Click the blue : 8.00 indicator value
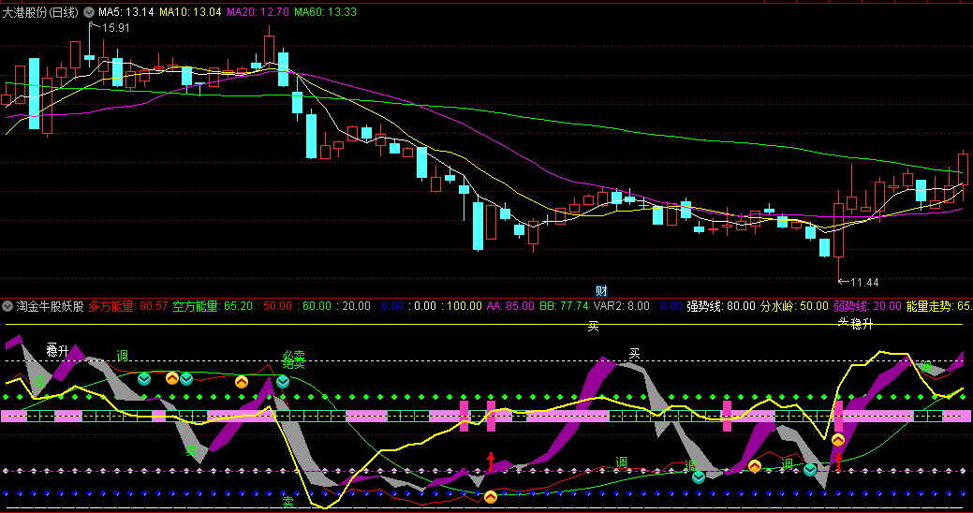Viewport: 973px width, 513px height. (389, 306)
